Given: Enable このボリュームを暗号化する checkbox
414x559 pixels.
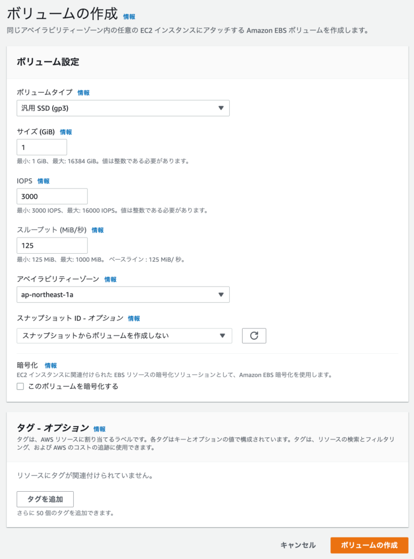Looking at the screenshot, I should (x=20, y=386).
